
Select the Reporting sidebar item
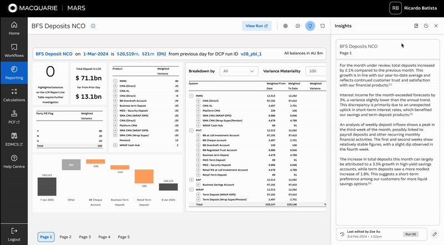point(14,73)
